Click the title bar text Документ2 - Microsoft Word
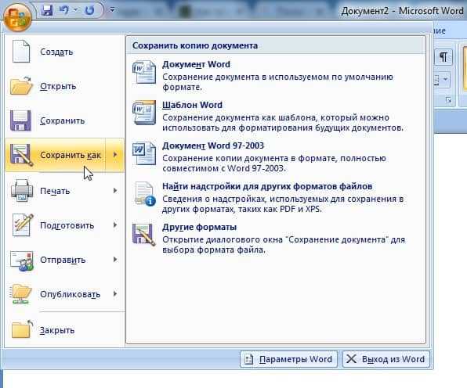This screenshot has width=467, height=388. pyautogui.click(x=403, y=11)
